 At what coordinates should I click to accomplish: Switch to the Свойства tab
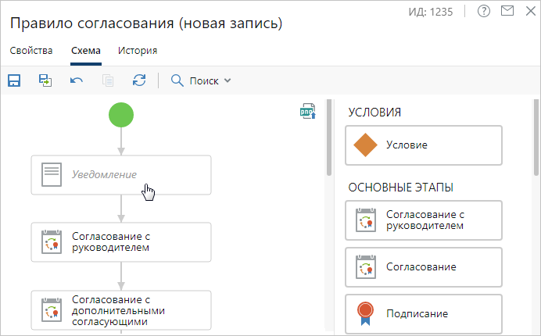[x=31, y=51]
